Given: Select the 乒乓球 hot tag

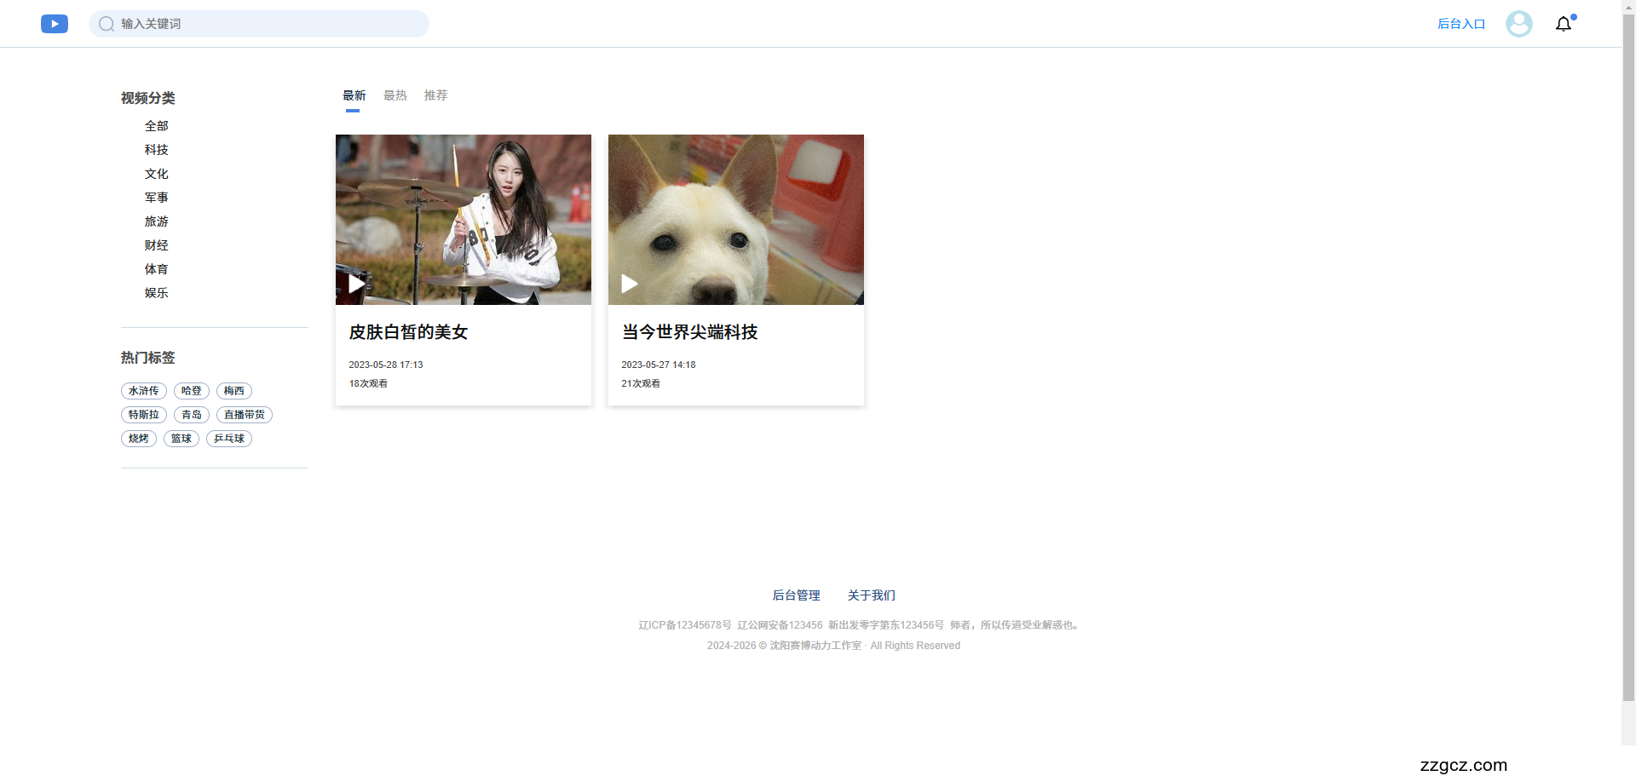Looking at the screenshot, I should [x=228, y=438].
